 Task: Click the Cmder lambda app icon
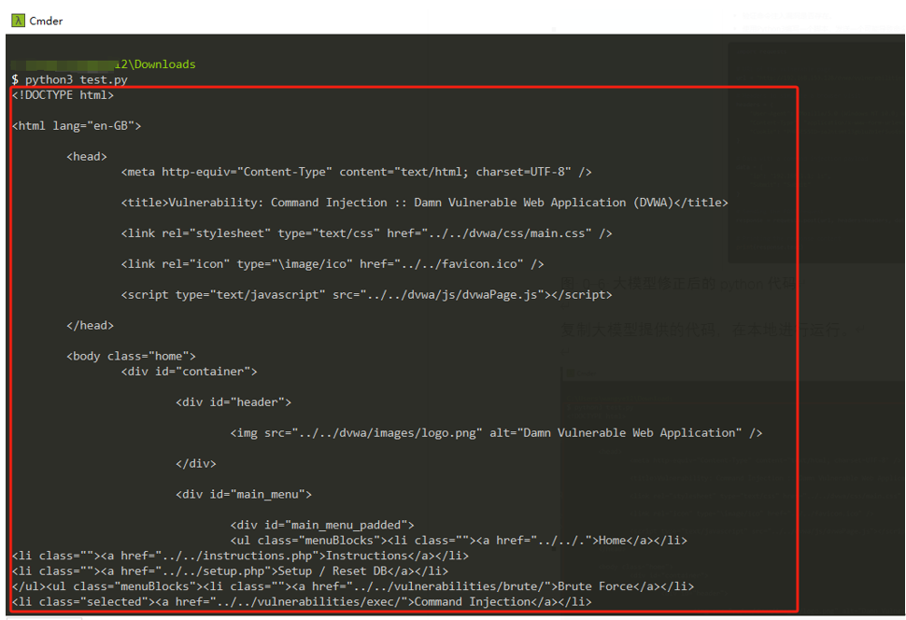coord(18,21)
